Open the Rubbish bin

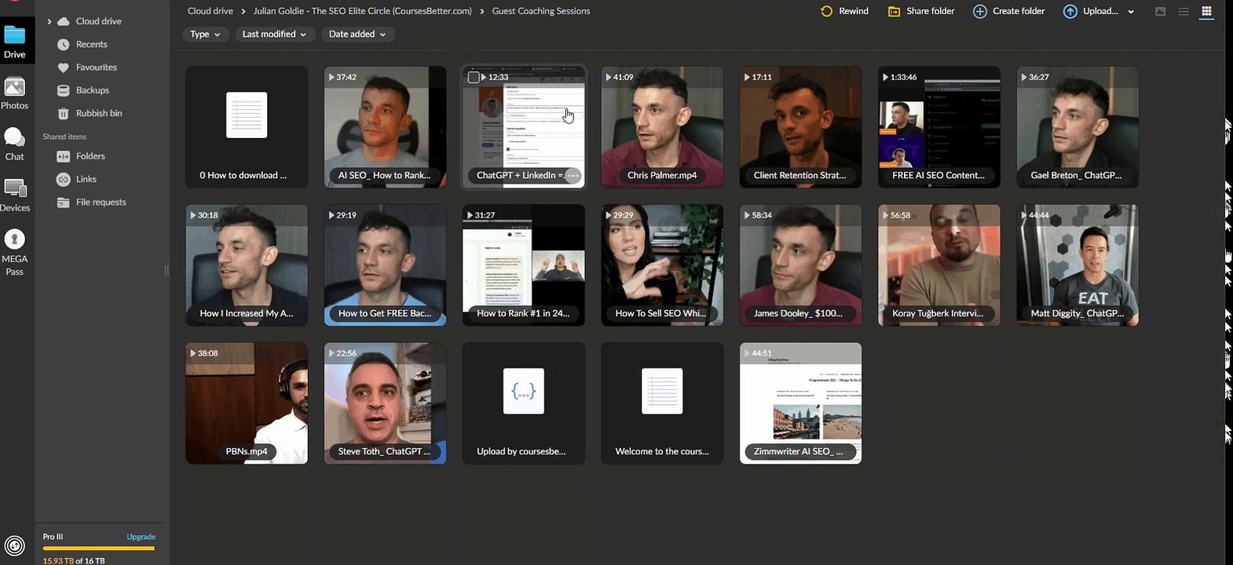tap(90, 113)
